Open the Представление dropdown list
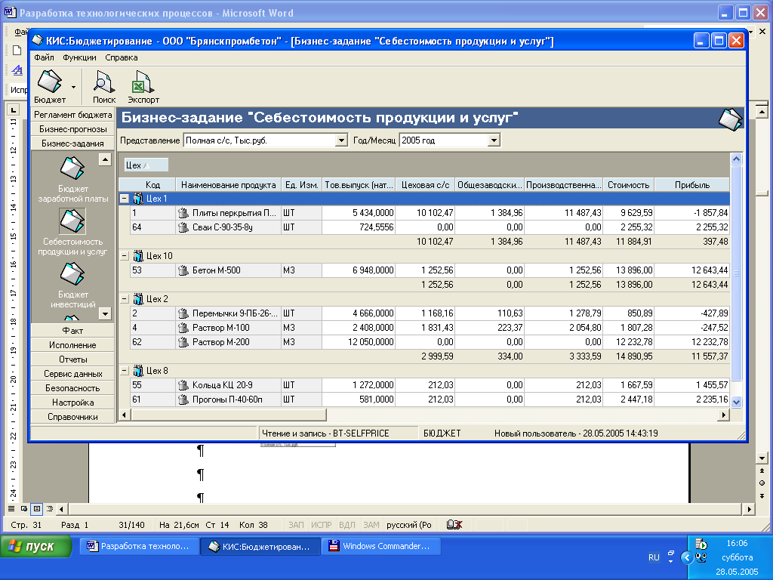 [x=340, y=140]
